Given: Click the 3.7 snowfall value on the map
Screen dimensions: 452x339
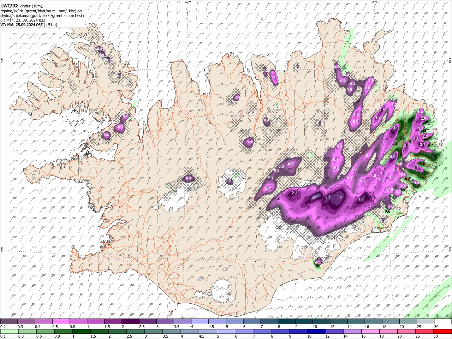Looking at the screenshot, I should click(315, 197).
